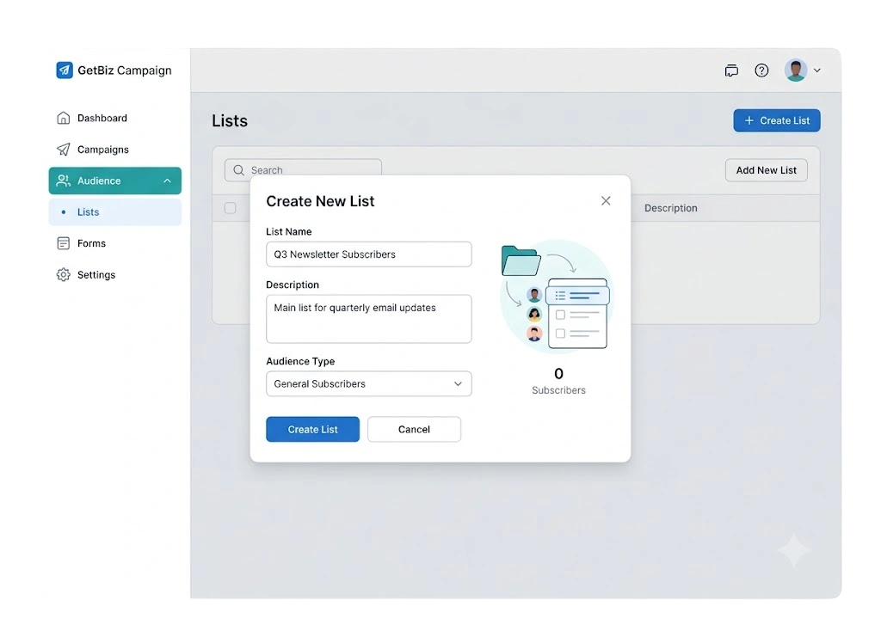
Task: Close the Create New List dialog
Action: pyautogui.click(x=606, y=201)
